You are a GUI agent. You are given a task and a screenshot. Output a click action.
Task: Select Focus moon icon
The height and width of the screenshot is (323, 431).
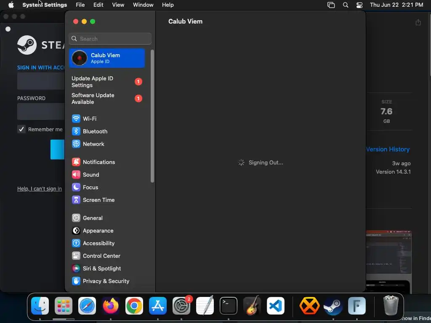pyautogui.click(x=76, y=187)
